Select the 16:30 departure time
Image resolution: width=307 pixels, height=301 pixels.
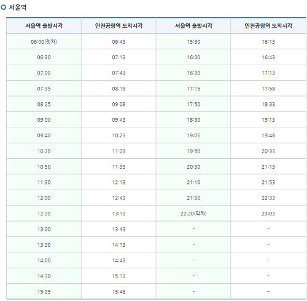click(x=193, y=73)
